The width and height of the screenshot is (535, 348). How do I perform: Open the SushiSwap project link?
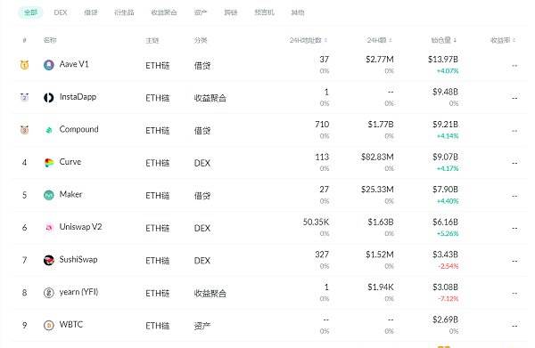coord(78,260)
